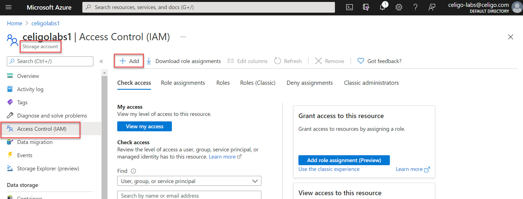Viewport: 523px width, 199px height.
Task: Click the Microsoft Azure logo text
Action: point(49,7)
